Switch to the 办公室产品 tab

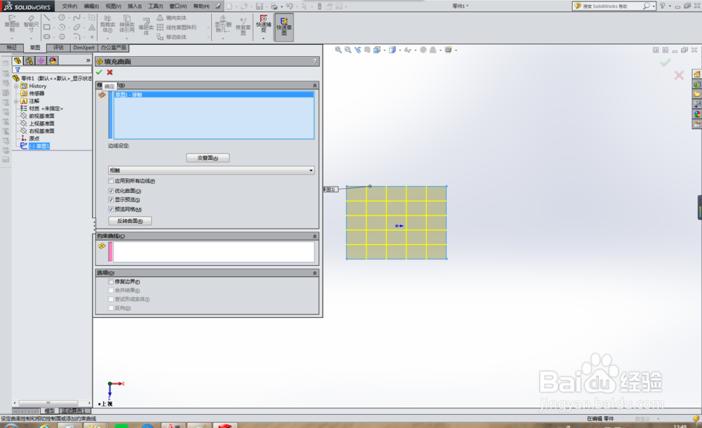click(113, 48)
